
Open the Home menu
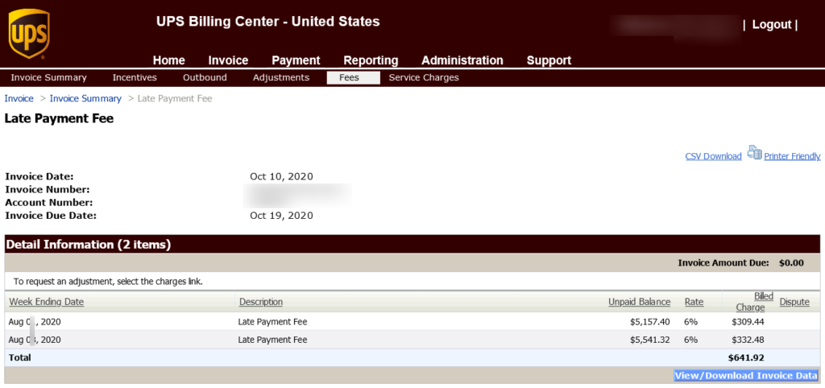pyautogui.click(x=169, y=60)
